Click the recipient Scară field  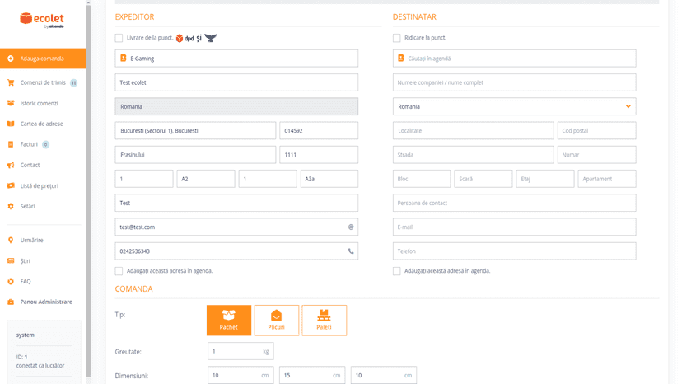coord(483,179)
